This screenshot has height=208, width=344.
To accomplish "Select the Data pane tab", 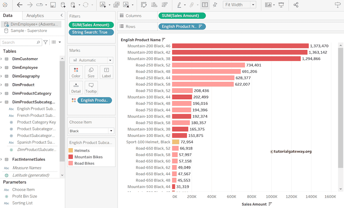I will pos(8,16).
